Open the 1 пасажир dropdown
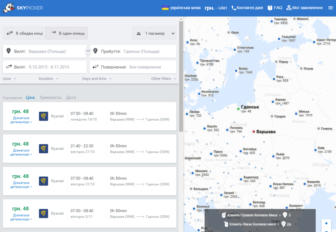 [x=154, y=33]
